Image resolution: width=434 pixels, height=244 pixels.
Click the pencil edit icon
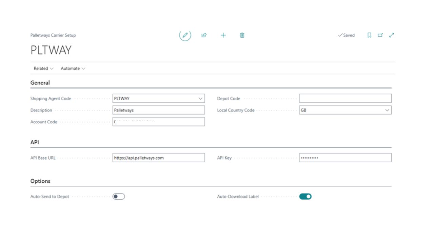(185, 35)
